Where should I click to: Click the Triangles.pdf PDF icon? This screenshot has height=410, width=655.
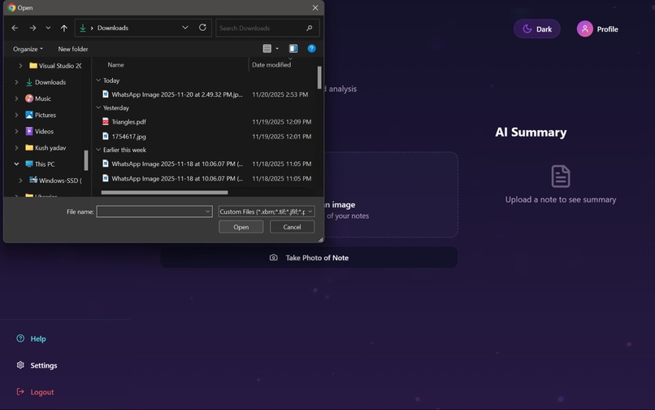point(106,122)
